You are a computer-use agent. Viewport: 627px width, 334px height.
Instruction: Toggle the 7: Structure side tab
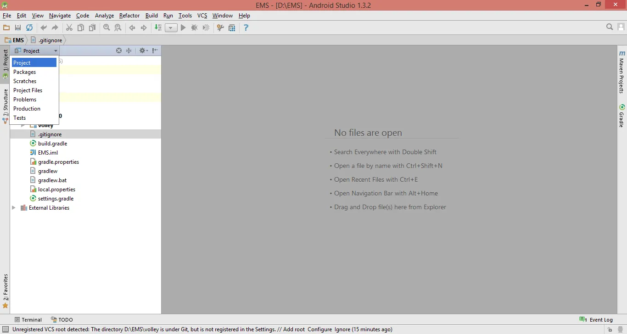5,106
